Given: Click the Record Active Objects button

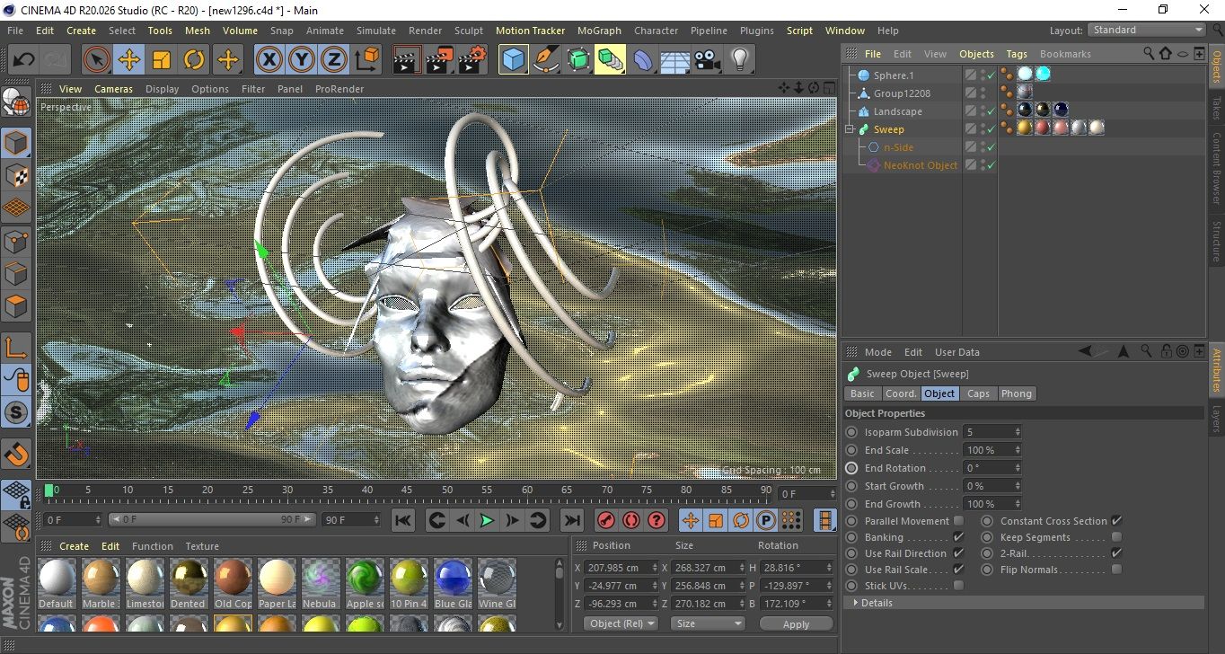Looking at the screenshot, I should [x=606, y=520].
